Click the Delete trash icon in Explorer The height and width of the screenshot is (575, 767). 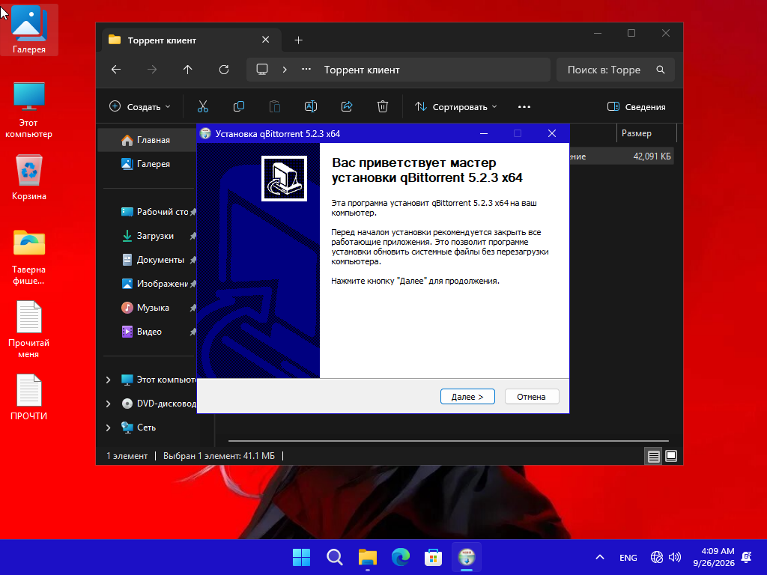click(383, 106)
